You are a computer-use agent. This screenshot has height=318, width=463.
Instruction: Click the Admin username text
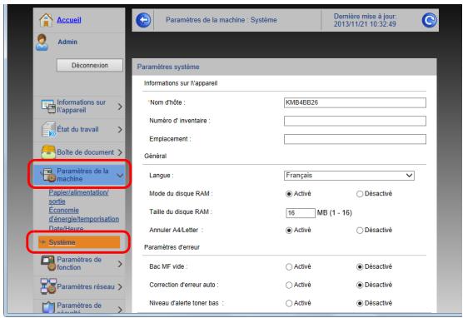pyautogui.click(x=67, y=42)
